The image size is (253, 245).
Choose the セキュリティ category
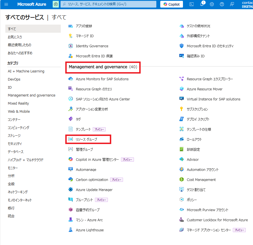(x=15, y=144)
